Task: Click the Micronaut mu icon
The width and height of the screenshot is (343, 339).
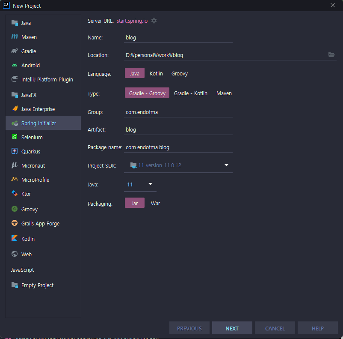Action: click(15, 165)
